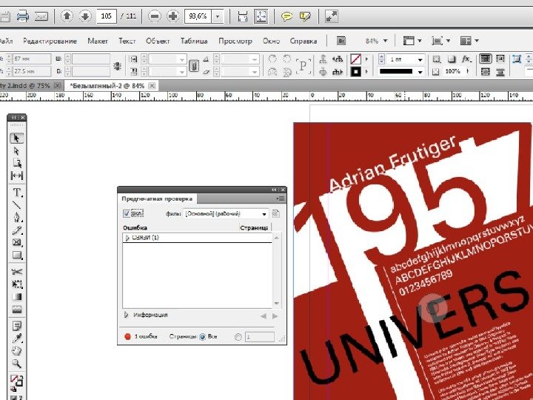Screen dimensions: 533x400
Task: Zoom out with the minus button
Action: pos(155,16)
